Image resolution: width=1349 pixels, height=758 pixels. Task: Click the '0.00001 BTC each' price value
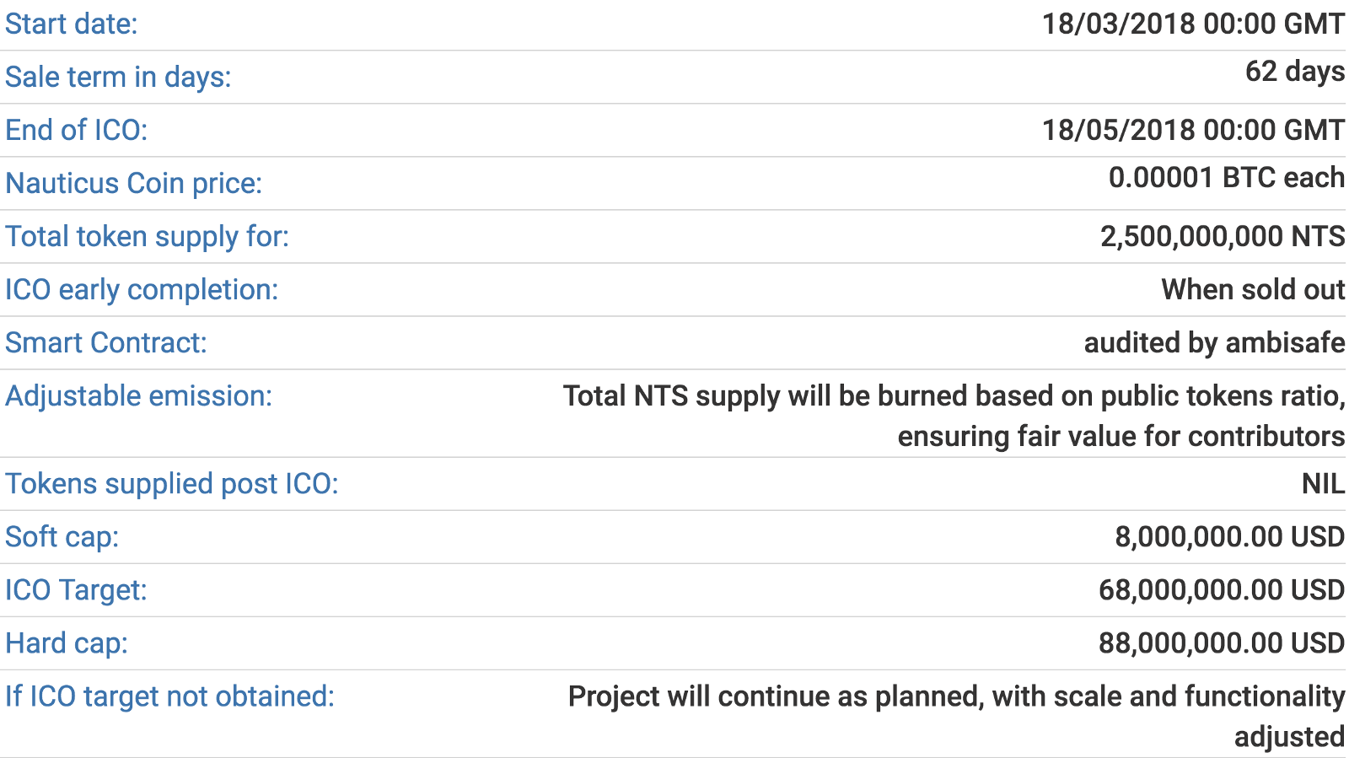coord(1226,177)
